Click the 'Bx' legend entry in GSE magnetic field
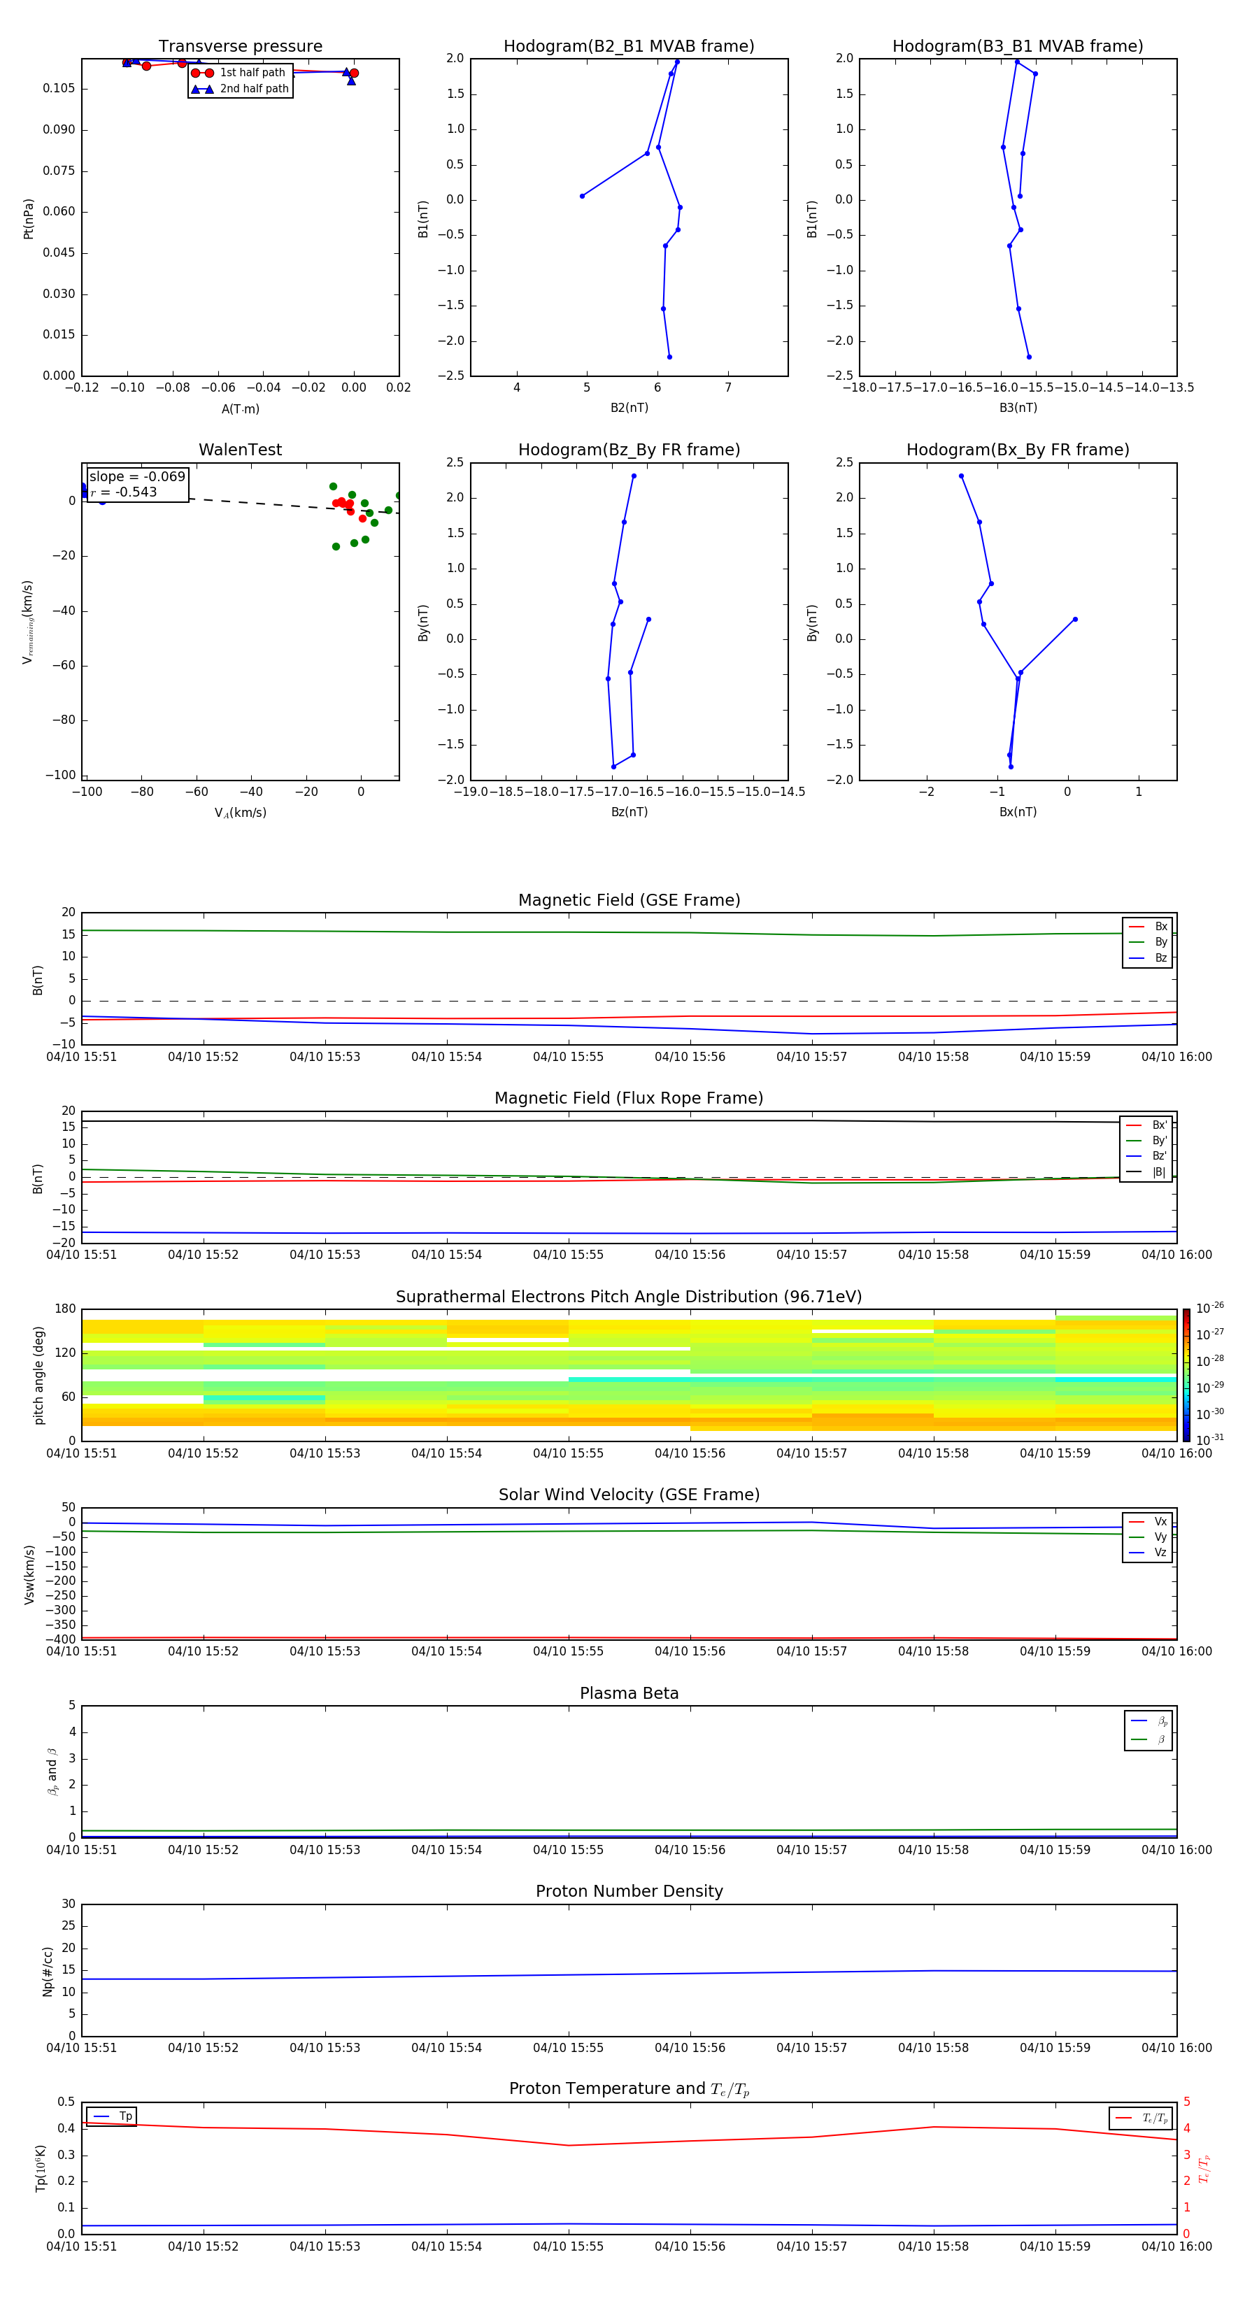 coord(1148,927)
